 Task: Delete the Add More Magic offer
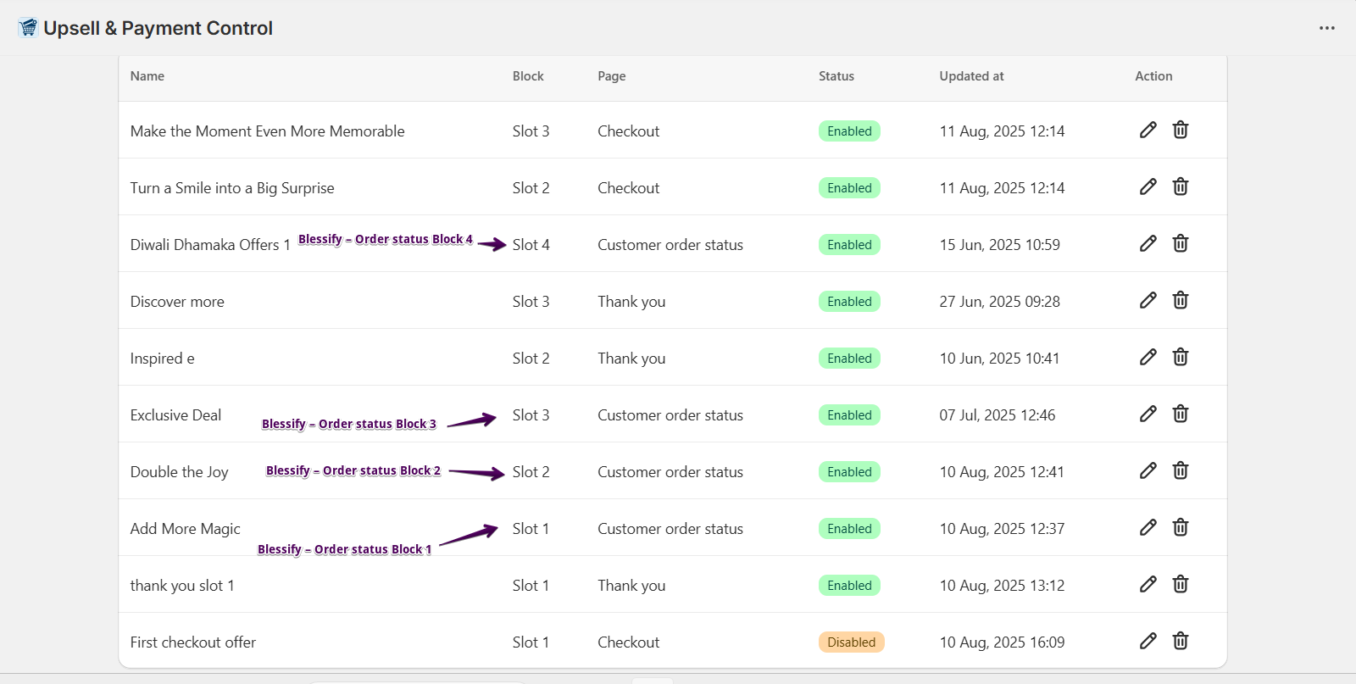1180,527
